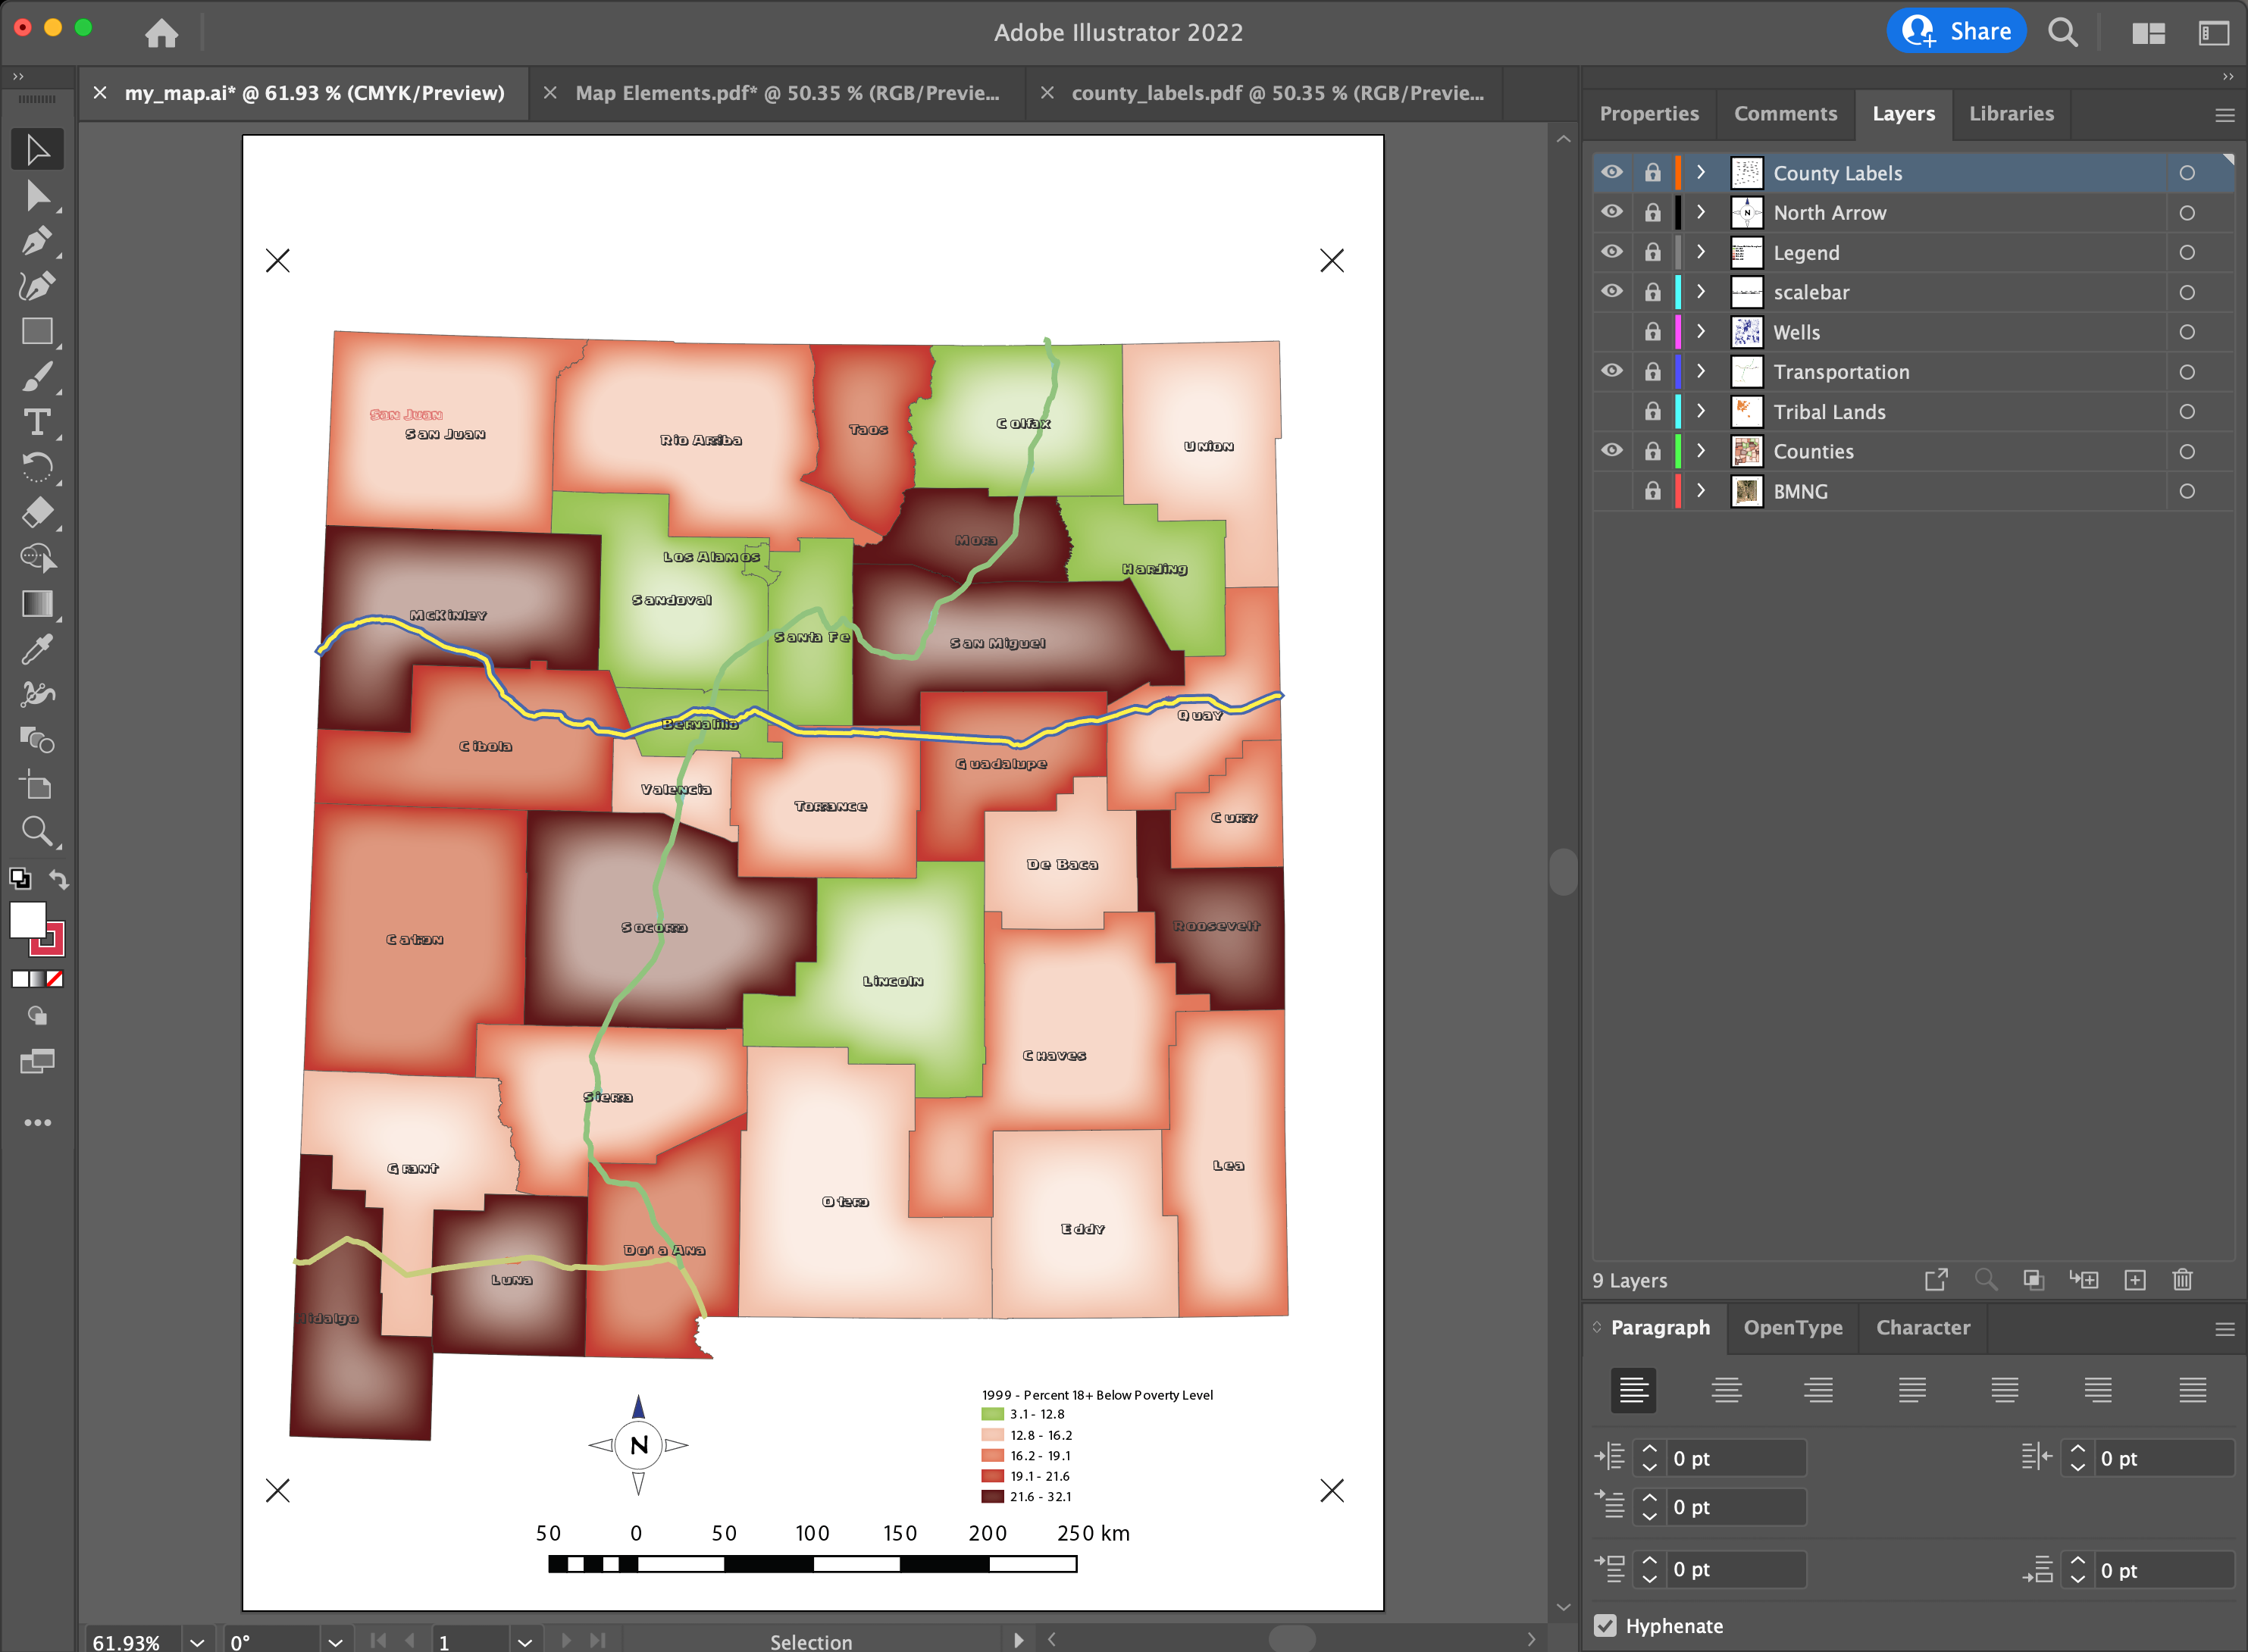Open the search magnifier in top bar
The height and width of the screenshot is (1652, 2248).
2062,33
